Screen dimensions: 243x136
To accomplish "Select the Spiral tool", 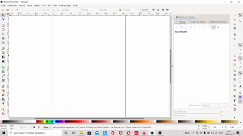I will click(3, 43).
